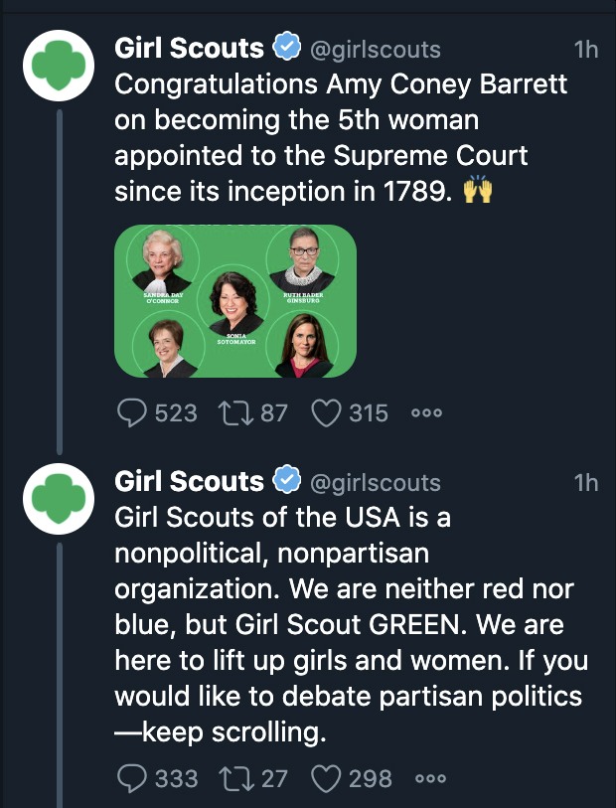This screenshot has width=616, height=808.
Task: Open more options on the second tweet
Action: 429,779
